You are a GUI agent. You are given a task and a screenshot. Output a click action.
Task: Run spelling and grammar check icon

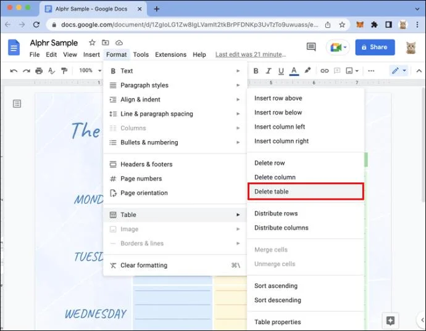pyautogui.click(x=51, y=71)
